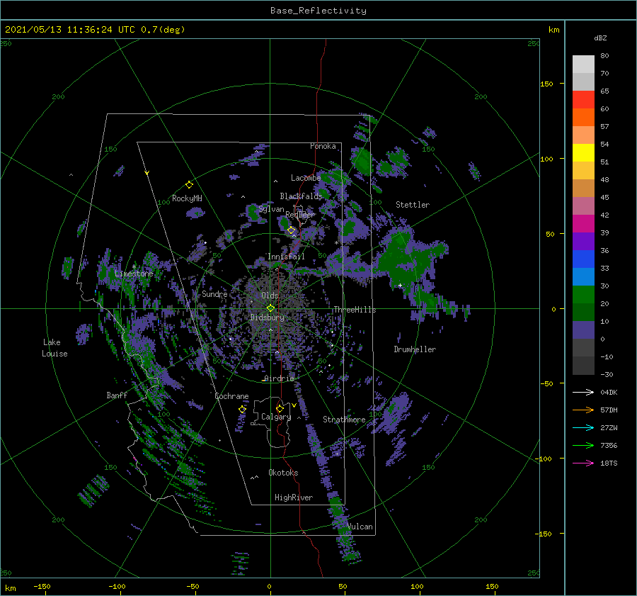Click the Calgary city label

(276, 417)
